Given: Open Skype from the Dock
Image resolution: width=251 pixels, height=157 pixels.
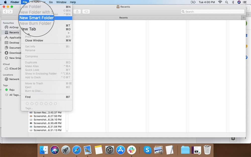Looking at the screenshot, I should pos(147,150).
